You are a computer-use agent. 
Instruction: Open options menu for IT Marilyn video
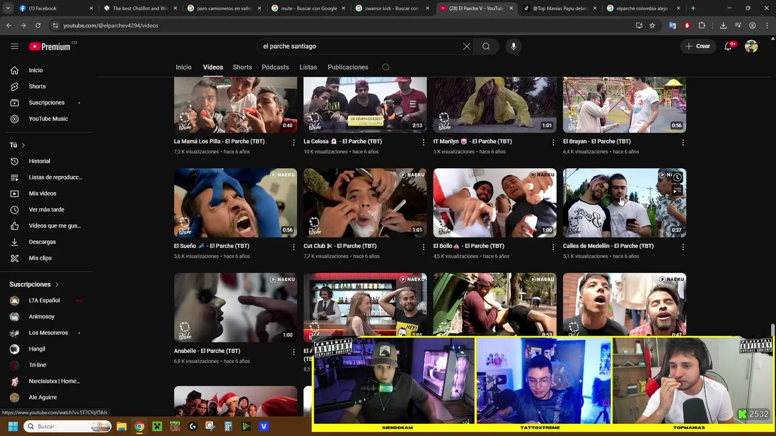553,142
